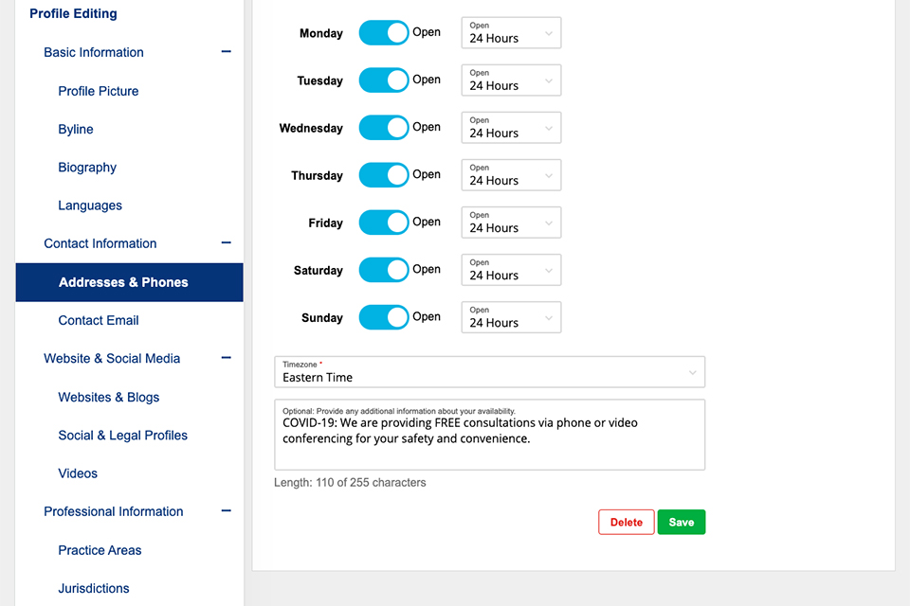Navigate to Social & Legal Profiles
Viewport: 910px width, 606px height.
123,436
